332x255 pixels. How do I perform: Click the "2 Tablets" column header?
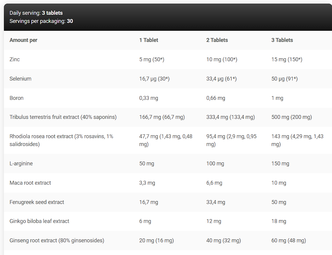[217, 40]
